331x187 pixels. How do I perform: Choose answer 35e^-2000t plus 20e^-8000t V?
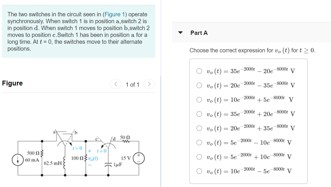199,114
